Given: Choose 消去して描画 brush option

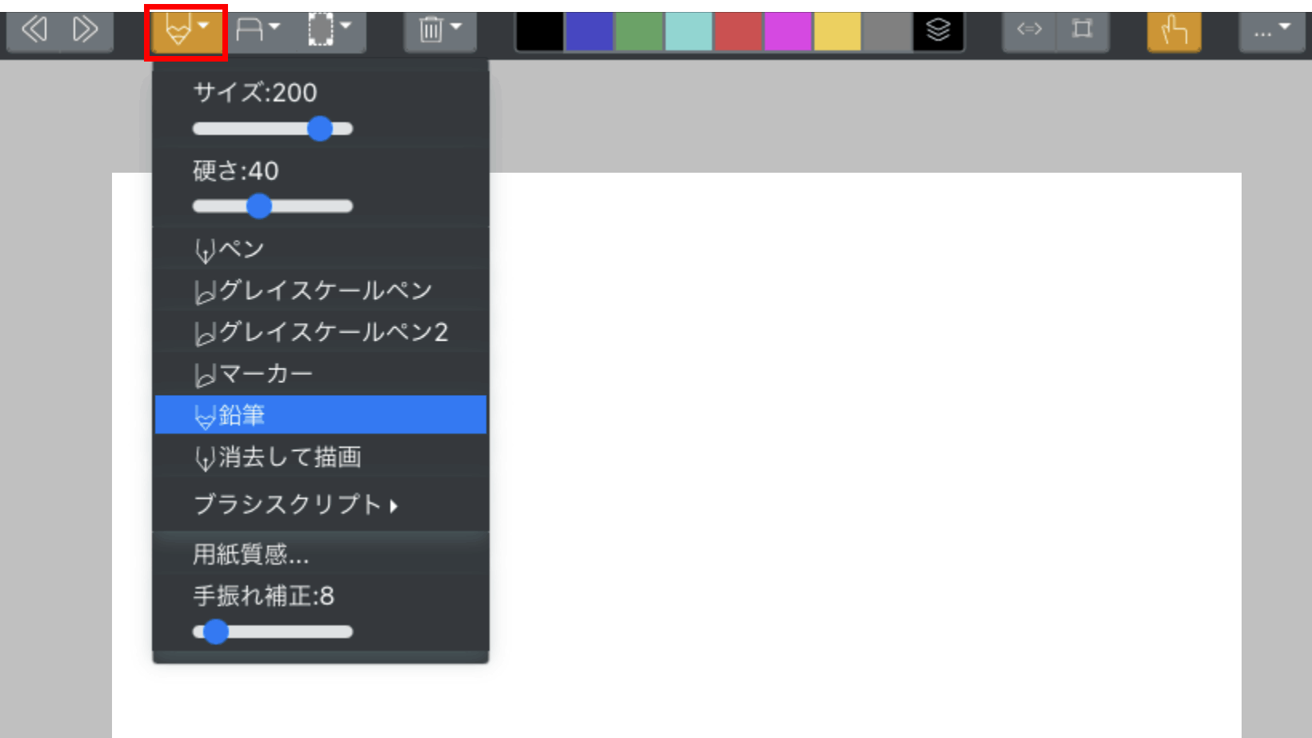Looking at the screenshot, I should click(320, 457).
